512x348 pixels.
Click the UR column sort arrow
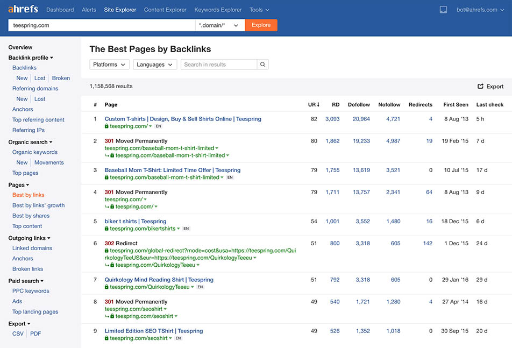tap(318, 104)
